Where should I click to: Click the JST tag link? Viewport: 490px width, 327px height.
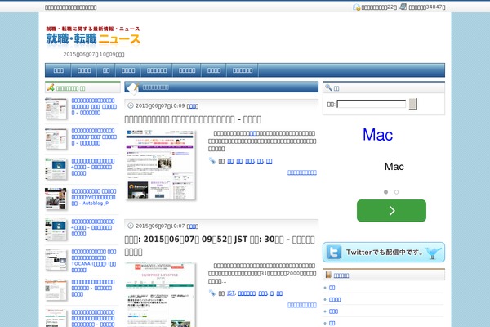tap(231, 293)
